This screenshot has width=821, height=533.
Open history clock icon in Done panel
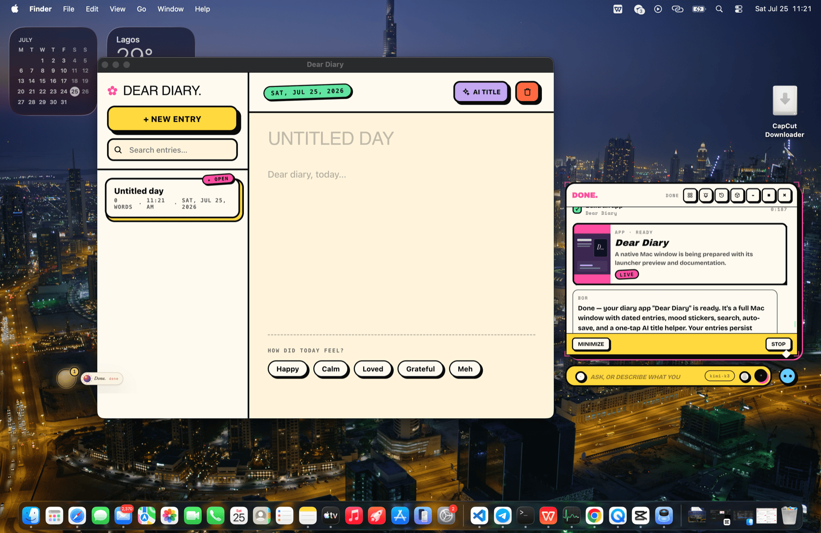click(x=721, y=195)
